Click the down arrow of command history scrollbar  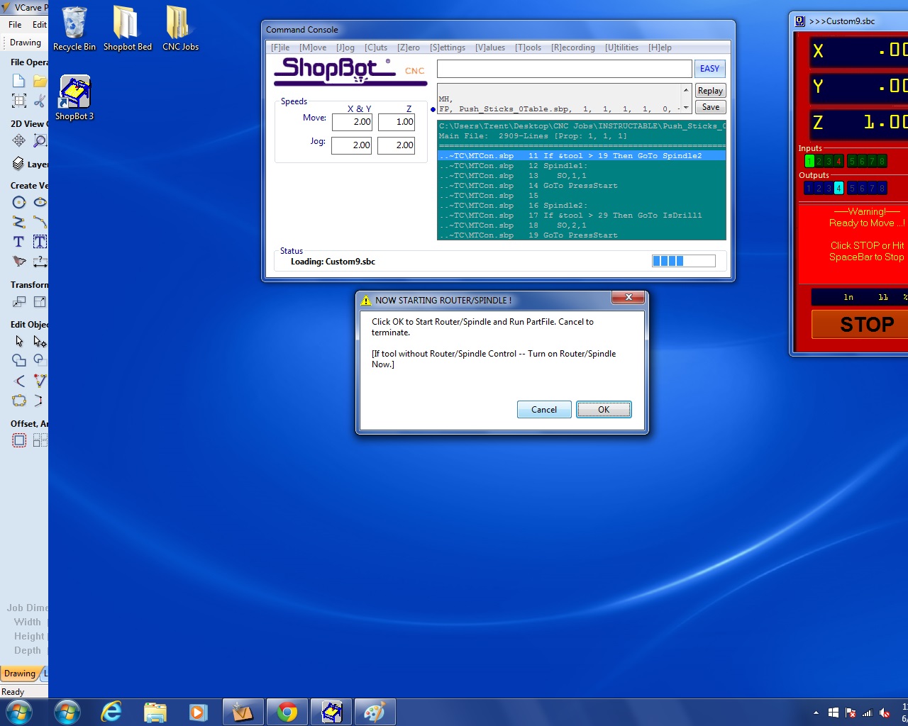686,108
